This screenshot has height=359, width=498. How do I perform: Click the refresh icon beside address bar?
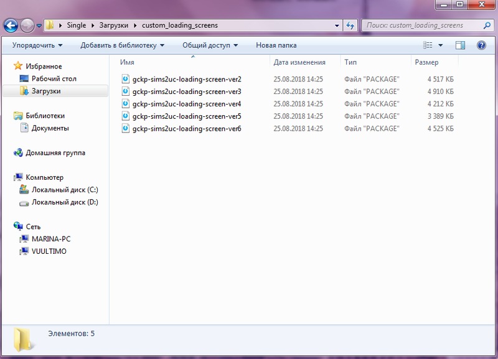click(x=350, y=26)
